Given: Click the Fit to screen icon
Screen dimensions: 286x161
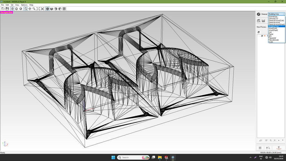Looking at the screenshot, I should tap(38, 9).
